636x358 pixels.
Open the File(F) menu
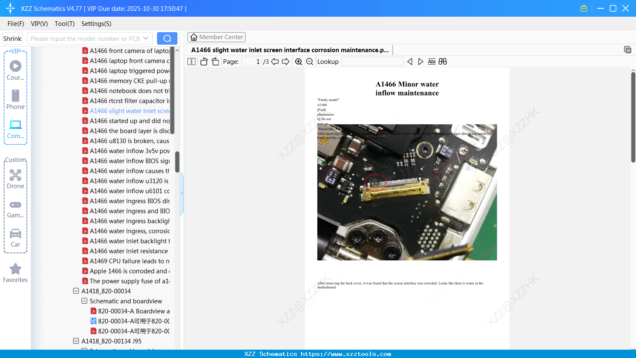click(16, 24)
